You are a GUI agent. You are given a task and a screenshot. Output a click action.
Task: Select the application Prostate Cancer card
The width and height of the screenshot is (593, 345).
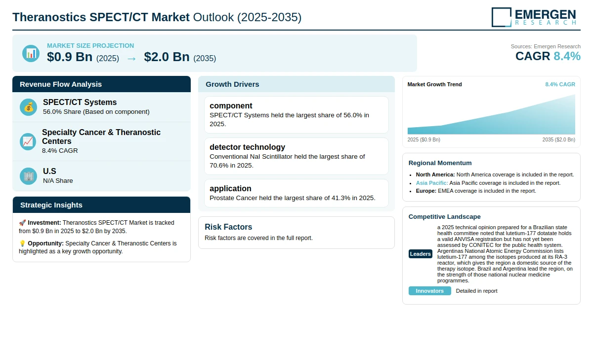[296, 193]
